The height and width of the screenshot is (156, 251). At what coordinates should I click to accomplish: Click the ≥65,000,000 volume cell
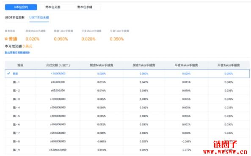point(58,91)
